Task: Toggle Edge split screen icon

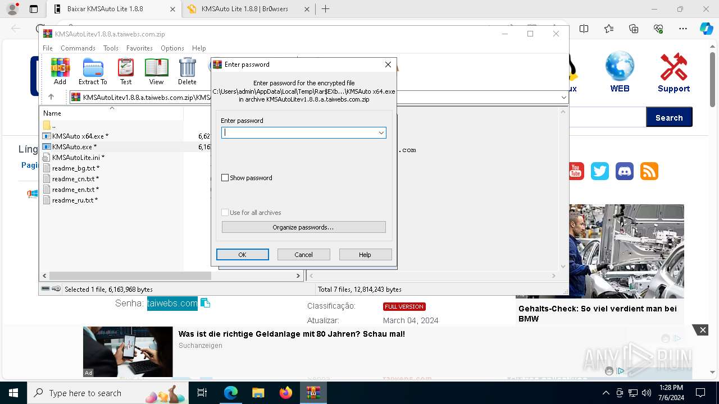Action: pos(584,29)
